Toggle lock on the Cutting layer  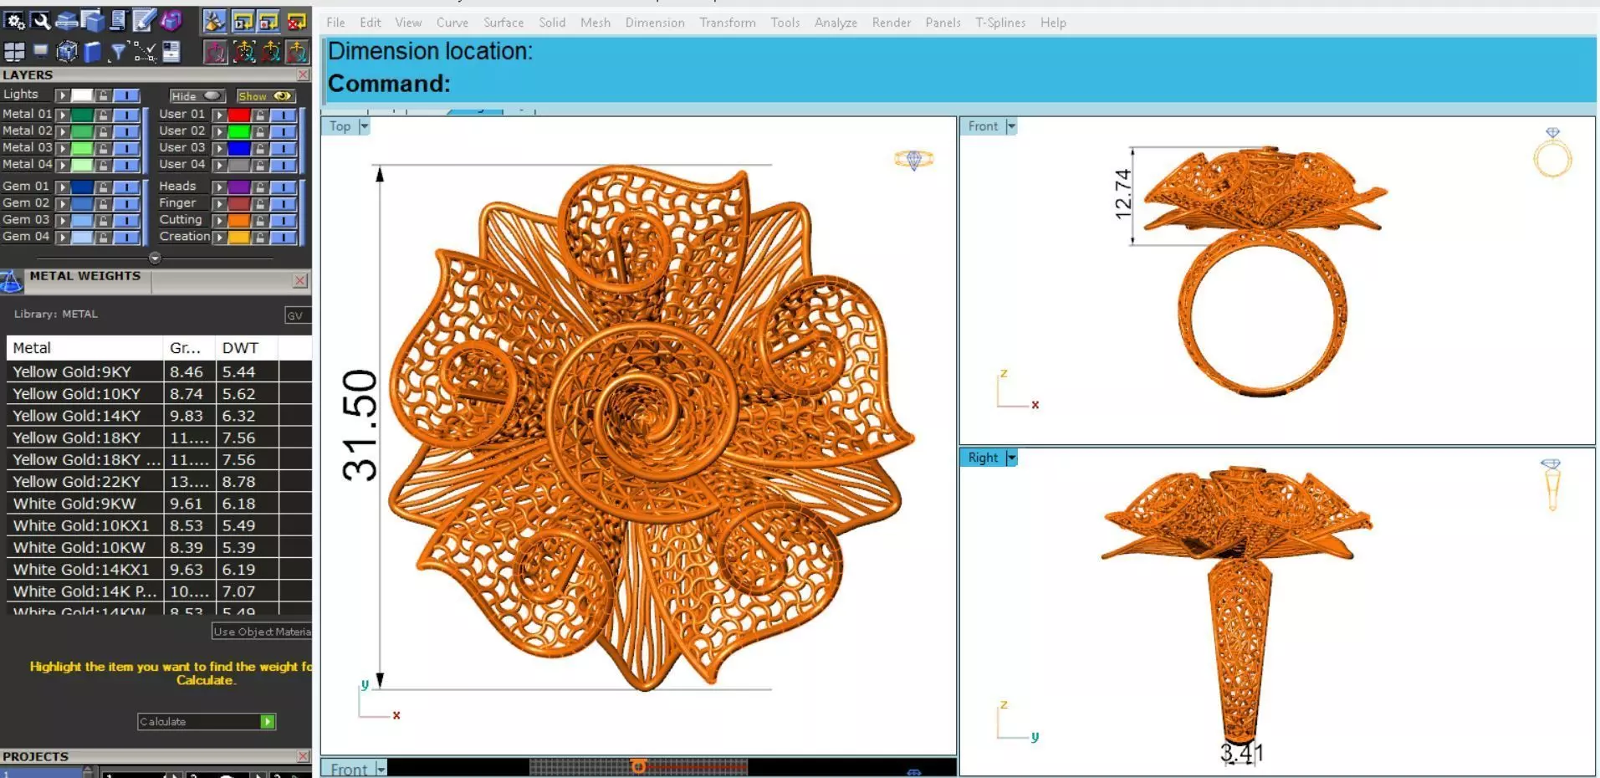coord(260,221)
